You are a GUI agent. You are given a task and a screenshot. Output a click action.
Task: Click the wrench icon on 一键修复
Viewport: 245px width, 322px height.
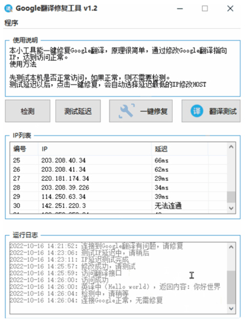point(127,111)
